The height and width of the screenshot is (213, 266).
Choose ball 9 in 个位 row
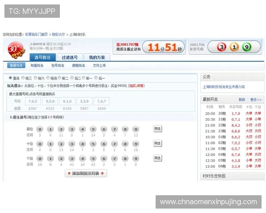(x=136, y=159)
